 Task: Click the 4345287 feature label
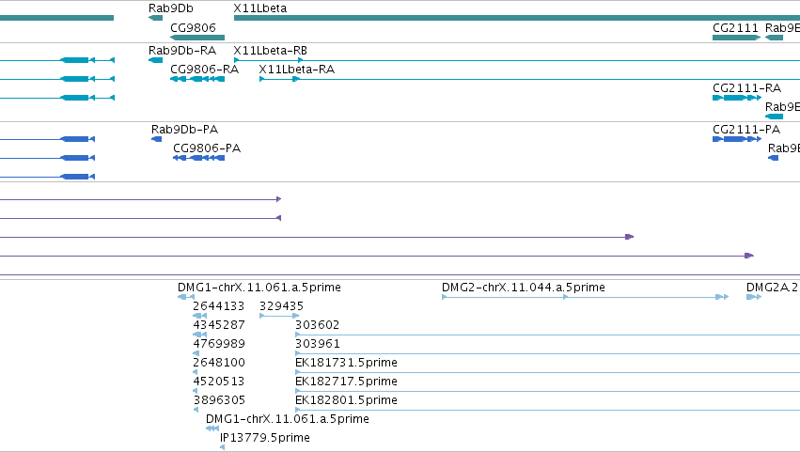(x=219, y=325)
